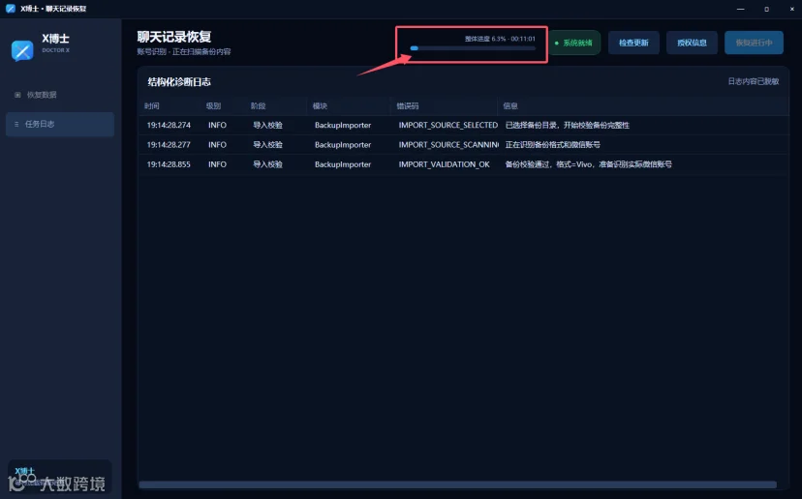This screenshot has width=802, height=499.
Task: Select the 19:14:28.274 timestamp cell
Action: [169, 125]
